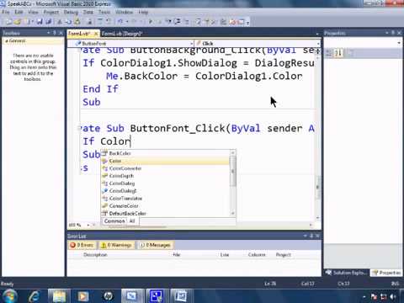The image size is (404, 303).
Task: Click the Cut toolbar icon
Action: 60,22
